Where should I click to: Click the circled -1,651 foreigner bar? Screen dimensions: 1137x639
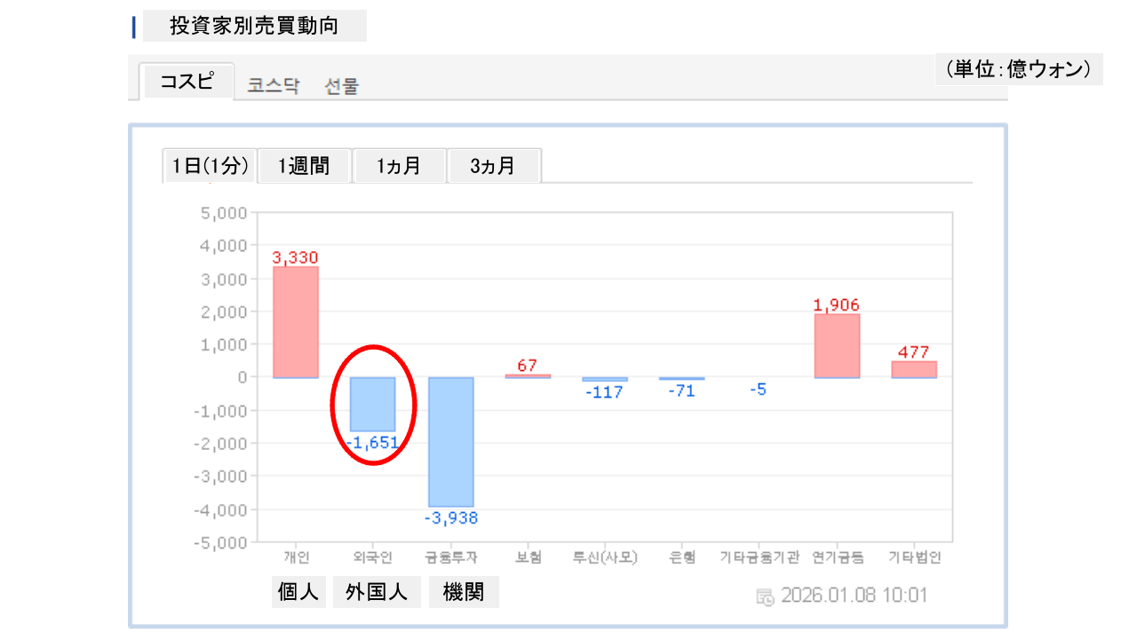coord(372,404)
